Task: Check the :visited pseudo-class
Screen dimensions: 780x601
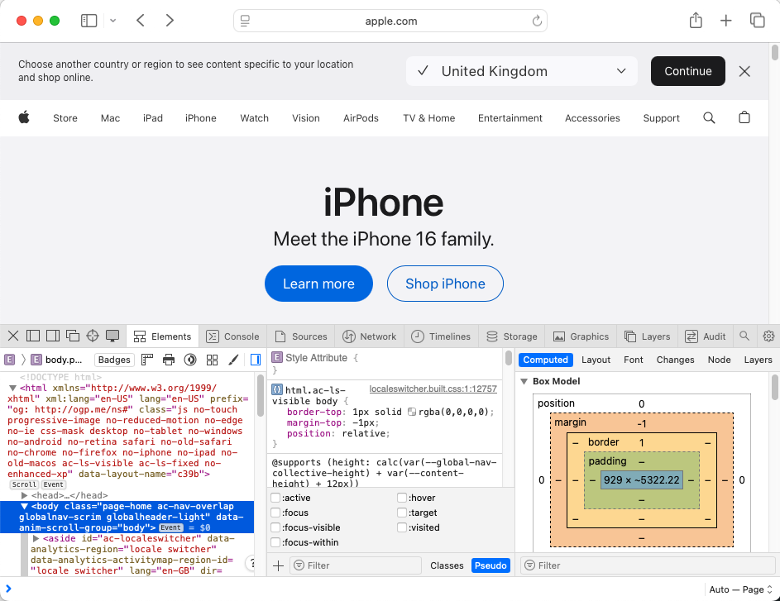Action: pyautogui.click(x=402, y=527)
